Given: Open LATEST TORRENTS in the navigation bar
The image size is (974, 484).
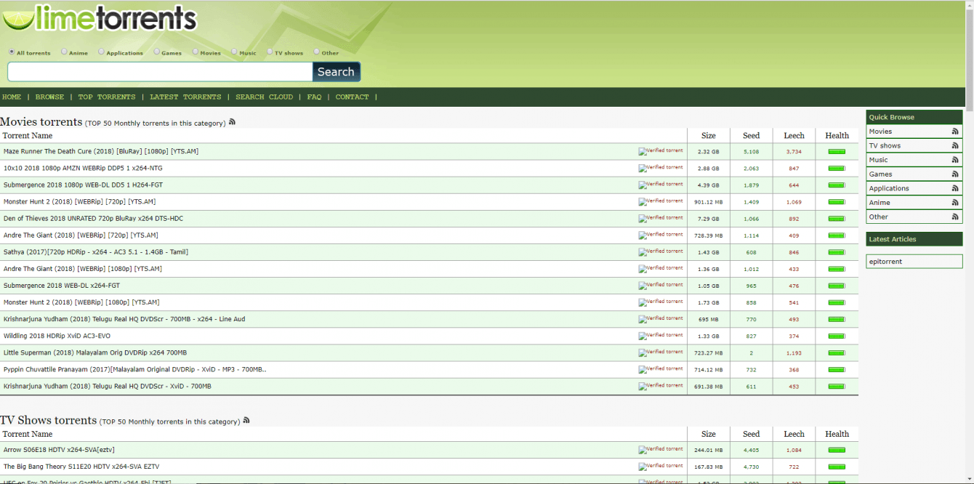Looking at the screenshot, I should click(185, 97).
